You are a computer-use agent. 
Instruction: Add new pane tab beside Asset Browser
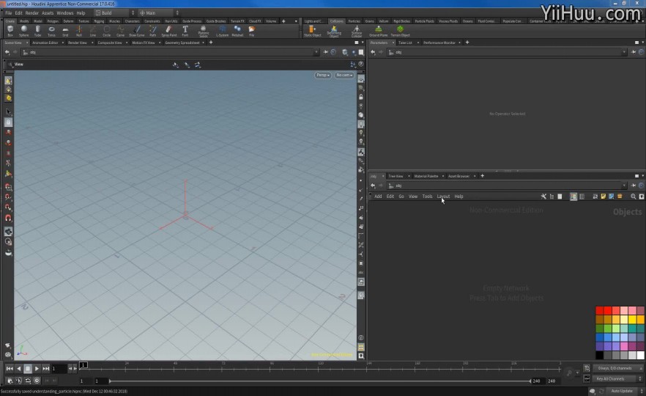coord(482,176)
